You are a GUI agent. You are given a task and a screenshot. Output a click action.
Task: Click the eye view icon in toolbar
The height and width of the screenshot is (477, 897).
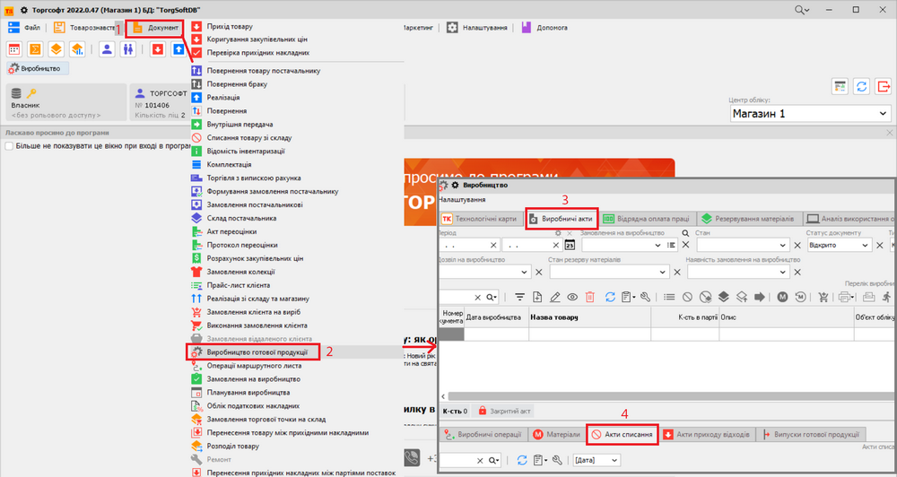coord(572,297)
